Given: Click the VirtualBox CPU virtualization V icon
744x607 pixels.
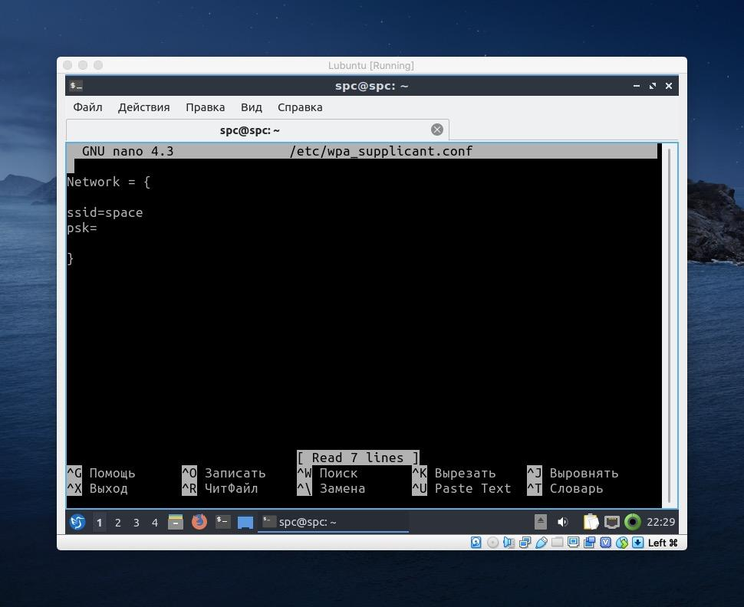Looking at the screenshot, I should [x=606, y=543].
